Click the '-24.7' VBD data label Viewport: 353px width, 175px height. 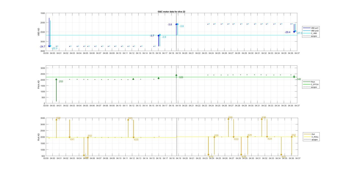[42, 46]
